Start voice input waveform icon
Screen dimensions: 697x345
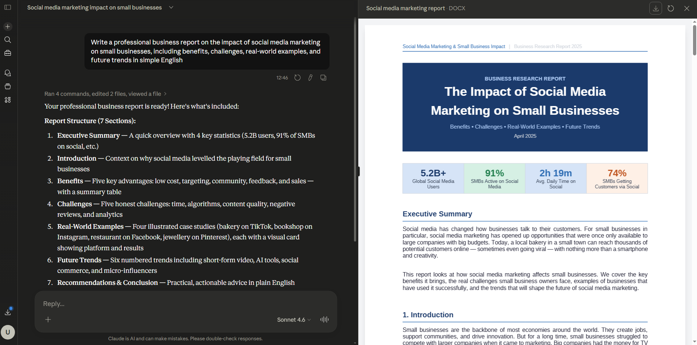324,319
